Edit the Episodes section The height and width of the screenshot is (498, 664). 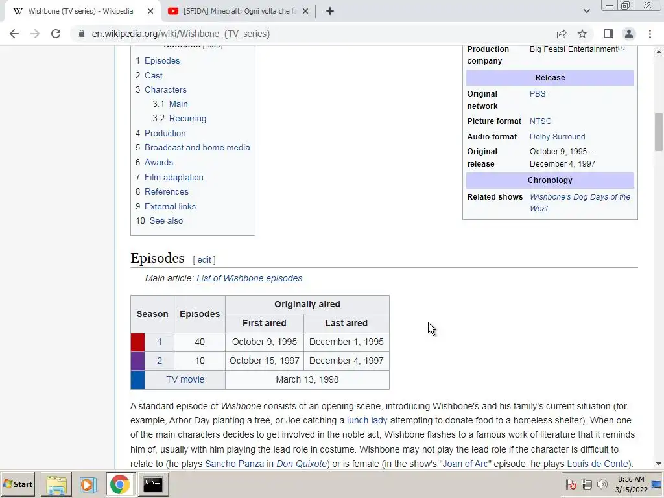(x=204, y=260)
